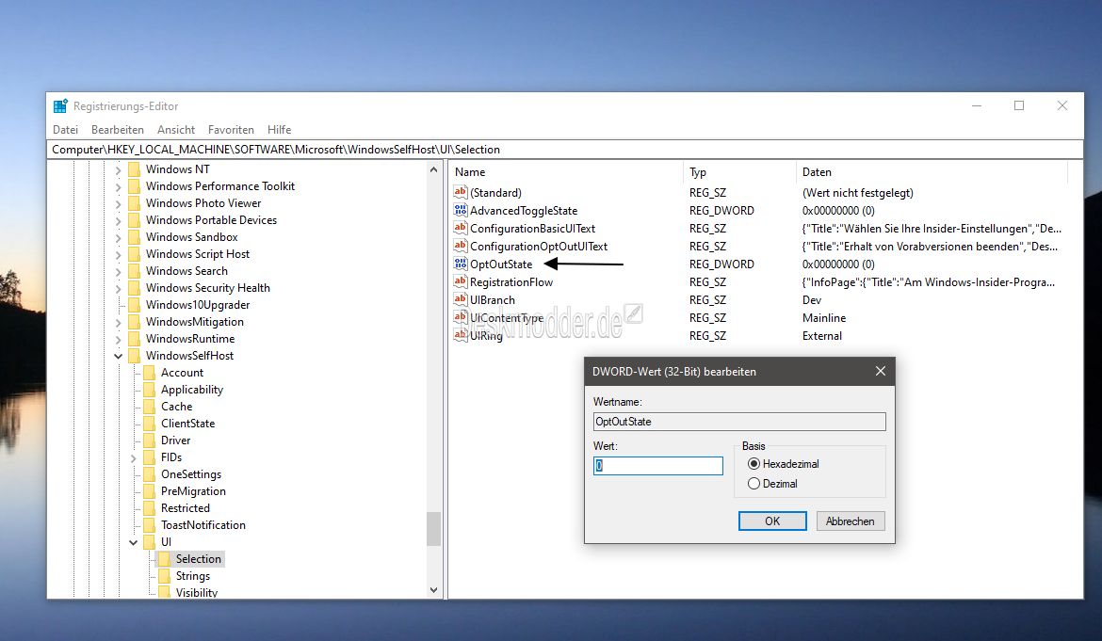1102x641 pixels.
Task: Expand the WindowsMitigation key
Action: [x=118, y=322]
